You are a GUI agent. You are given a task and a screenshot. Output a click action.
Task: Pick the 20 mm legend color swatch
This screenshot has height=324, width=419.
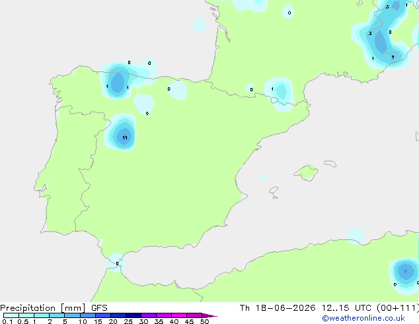tap(118, 315)
